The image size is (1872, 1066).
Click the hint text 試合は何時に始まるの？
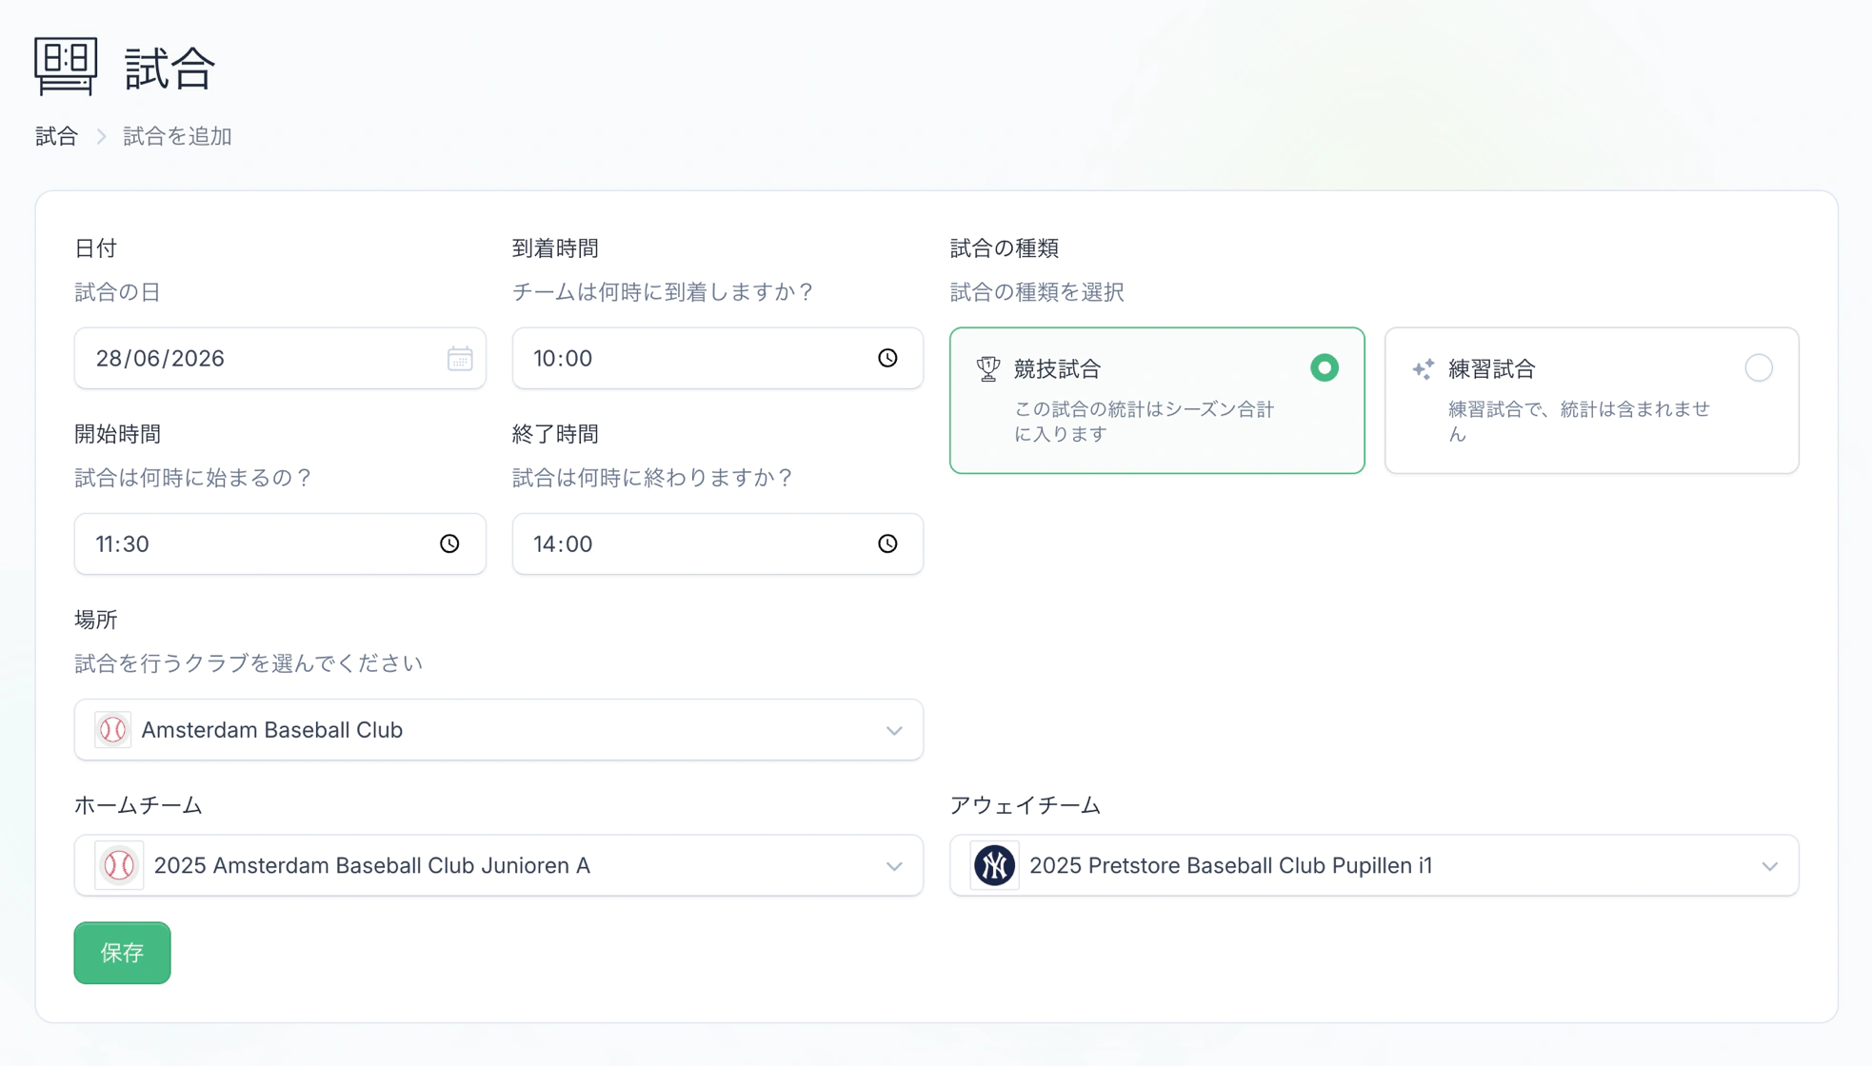point(194,478)
